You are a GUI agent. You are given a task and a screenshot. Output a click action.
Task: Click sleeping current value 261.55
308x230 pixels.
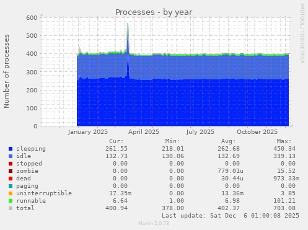point(117,149)
